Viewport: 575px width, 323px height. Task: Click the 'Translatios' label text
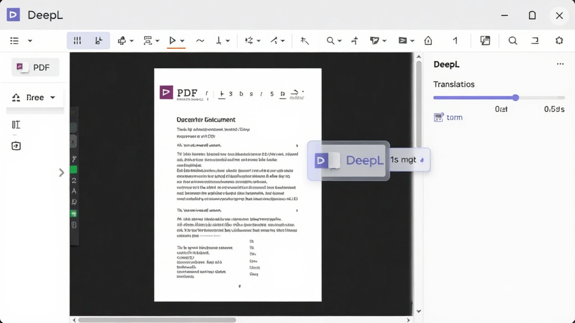pos(454,84)
